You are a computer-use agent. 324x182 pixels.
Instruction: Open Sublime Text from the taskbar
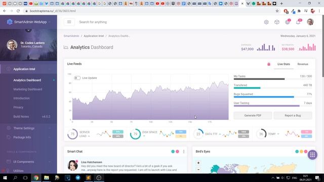coord(89,177)
